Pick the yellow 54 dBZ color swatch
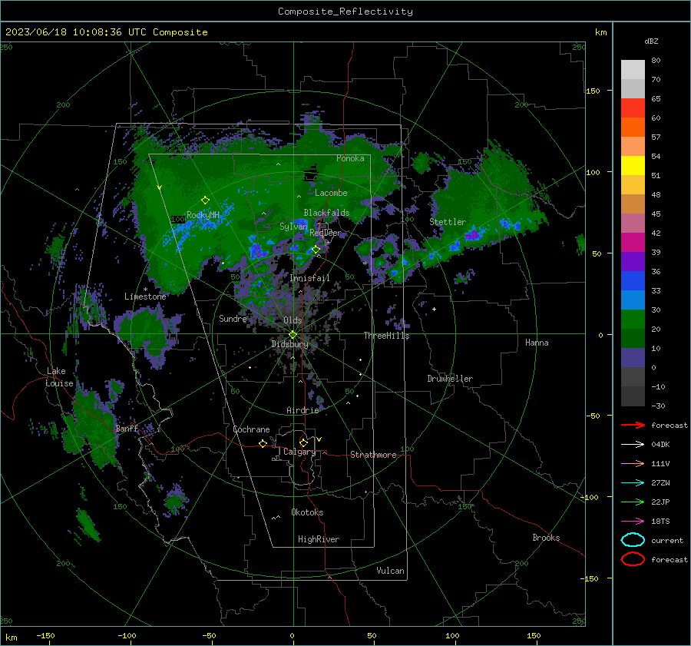This screenshot has height=646, width=691. (x=633, y=166)
